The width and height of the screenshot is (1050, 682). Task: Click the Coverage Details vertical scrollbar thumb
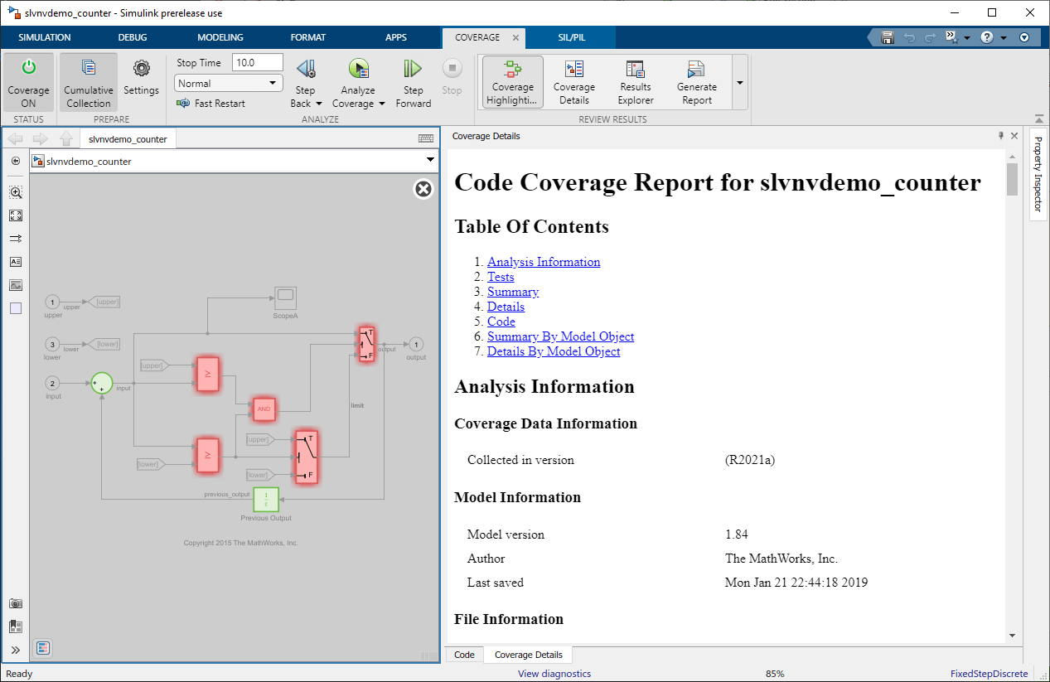1012,179
